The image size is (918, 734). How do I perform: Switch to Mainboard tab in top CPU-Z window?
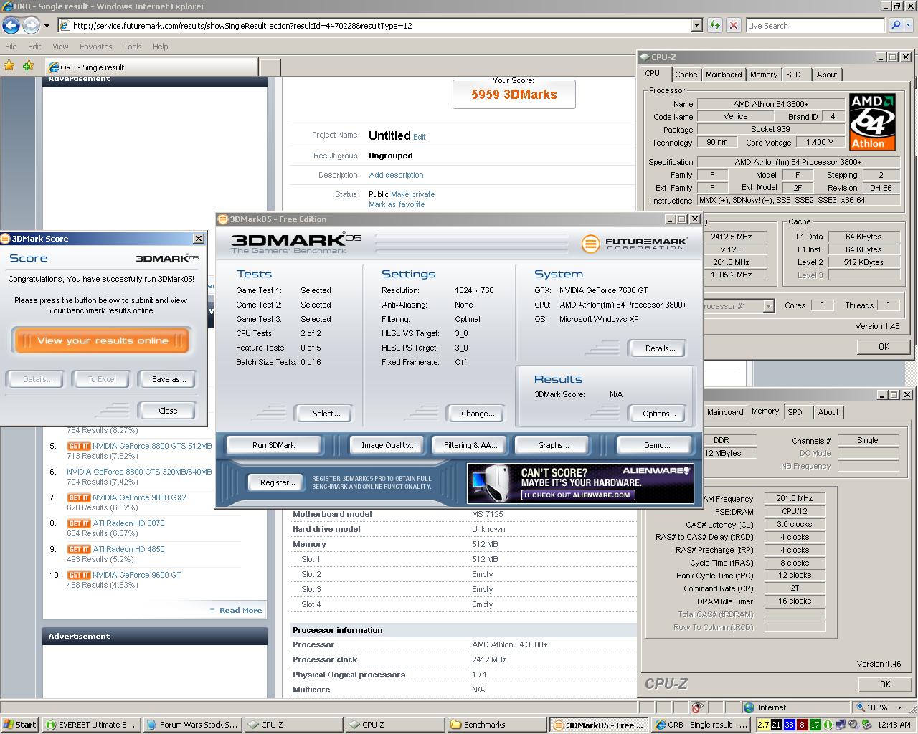[x=724, y=75]
